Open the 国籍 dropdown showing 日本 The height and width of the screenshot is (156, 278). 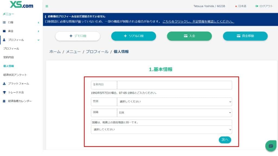click(x=175, y=113)
